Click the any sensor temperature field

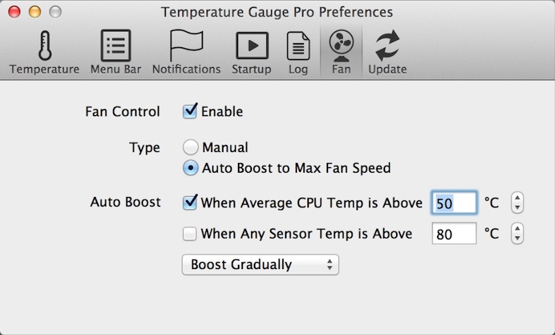[454, 234]
